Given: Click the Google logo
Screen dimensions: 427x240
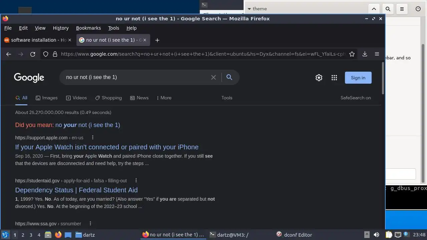Looking at the screenshot, I should (x=29, y=78).
